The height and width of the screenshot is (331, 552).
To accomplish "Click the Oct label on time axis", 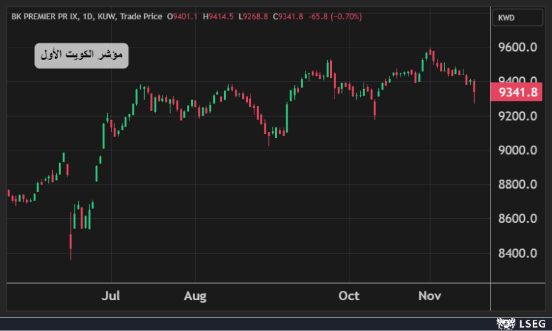I will (349, 295).
